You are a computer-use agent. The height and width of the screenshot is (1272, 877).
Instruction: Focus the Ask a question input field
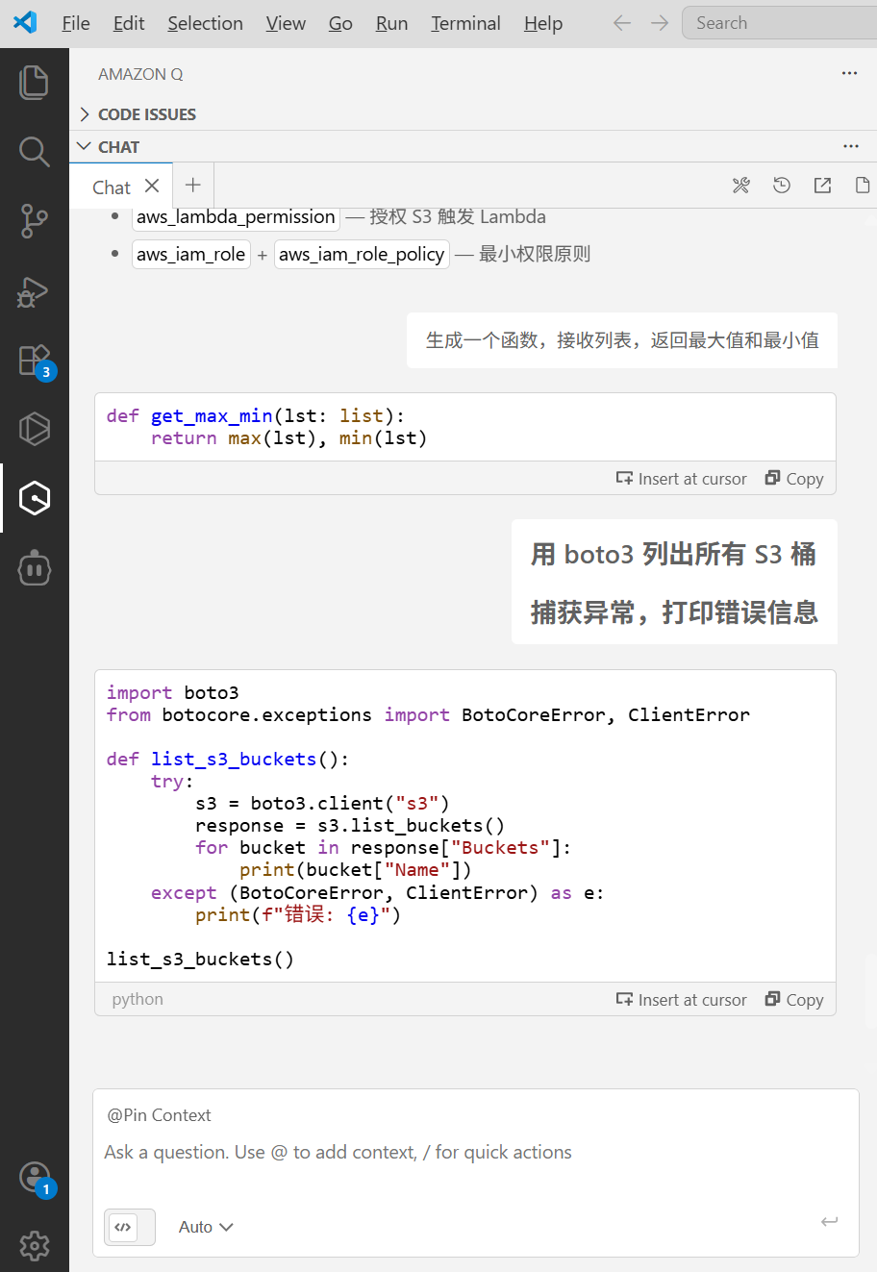click(475, 1152)
